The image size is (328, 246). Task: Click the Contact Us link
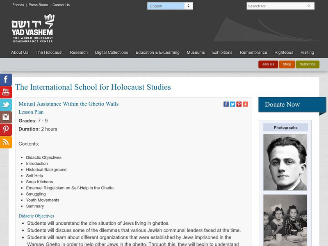tap(61, 5)
